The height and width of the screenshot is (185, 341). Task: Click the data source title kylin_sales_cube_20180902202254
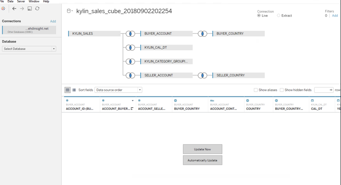pos(124,11)
